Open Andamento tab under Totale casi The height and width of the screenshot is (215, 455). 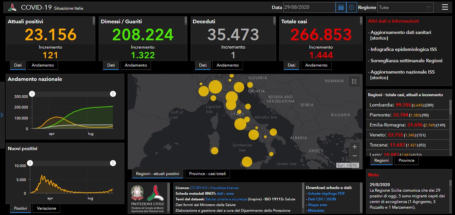(x=316, y=65)
